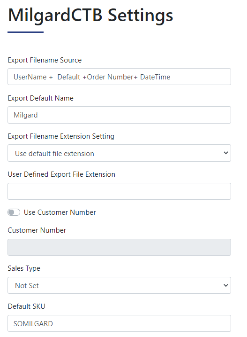Focus the Export Filename Source input field
The width and height of the screenshot is (247, 337).
click(x=119, y=77)
